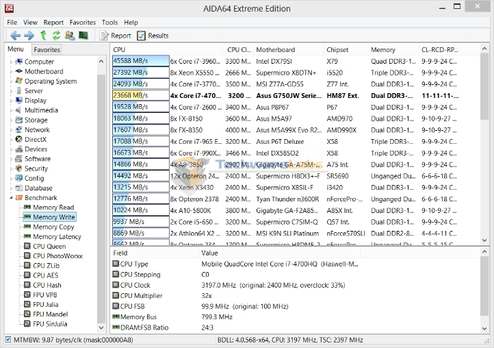Viewport: 494px width, 348px height.
Task: Select Computer icon in the tree
Action: [x=19, y=62]
